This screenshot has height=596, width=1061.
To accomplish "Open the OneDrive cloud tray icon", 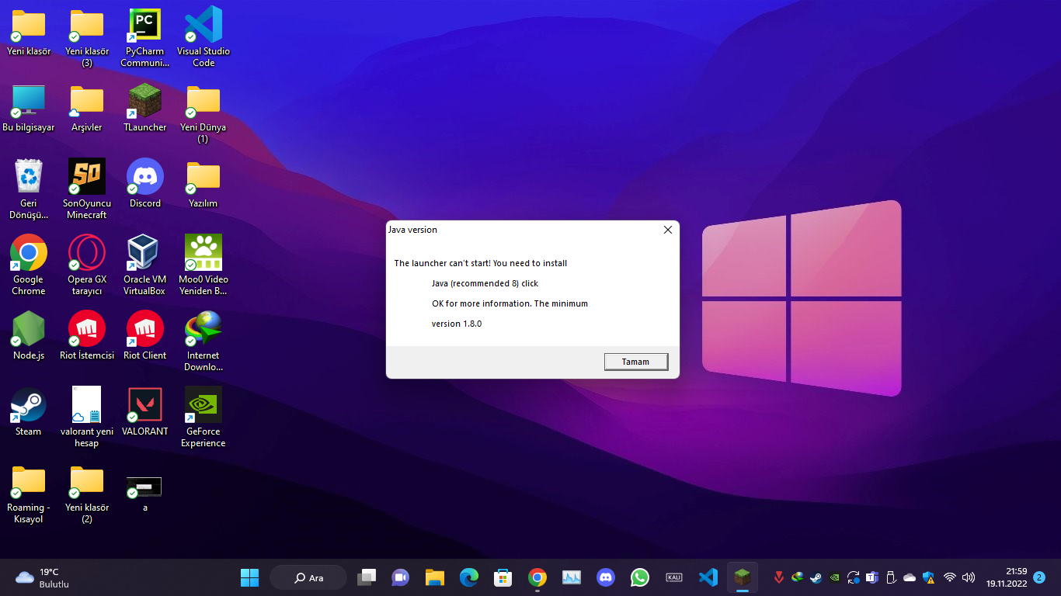I will click(910, 577).
